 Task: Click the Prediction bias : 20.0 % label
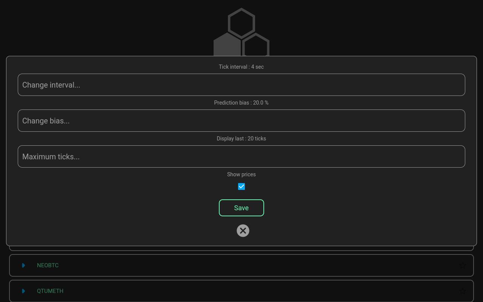tap(241, 103)
